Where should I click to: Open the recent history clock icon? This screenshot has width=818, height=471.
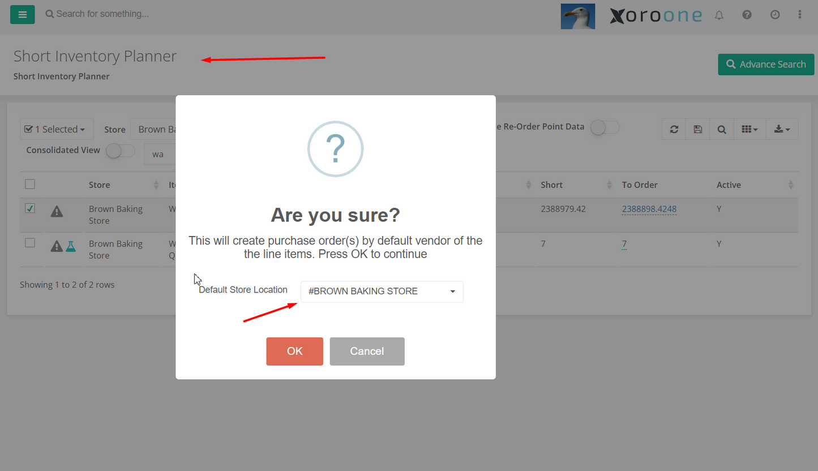coord(775,15)
